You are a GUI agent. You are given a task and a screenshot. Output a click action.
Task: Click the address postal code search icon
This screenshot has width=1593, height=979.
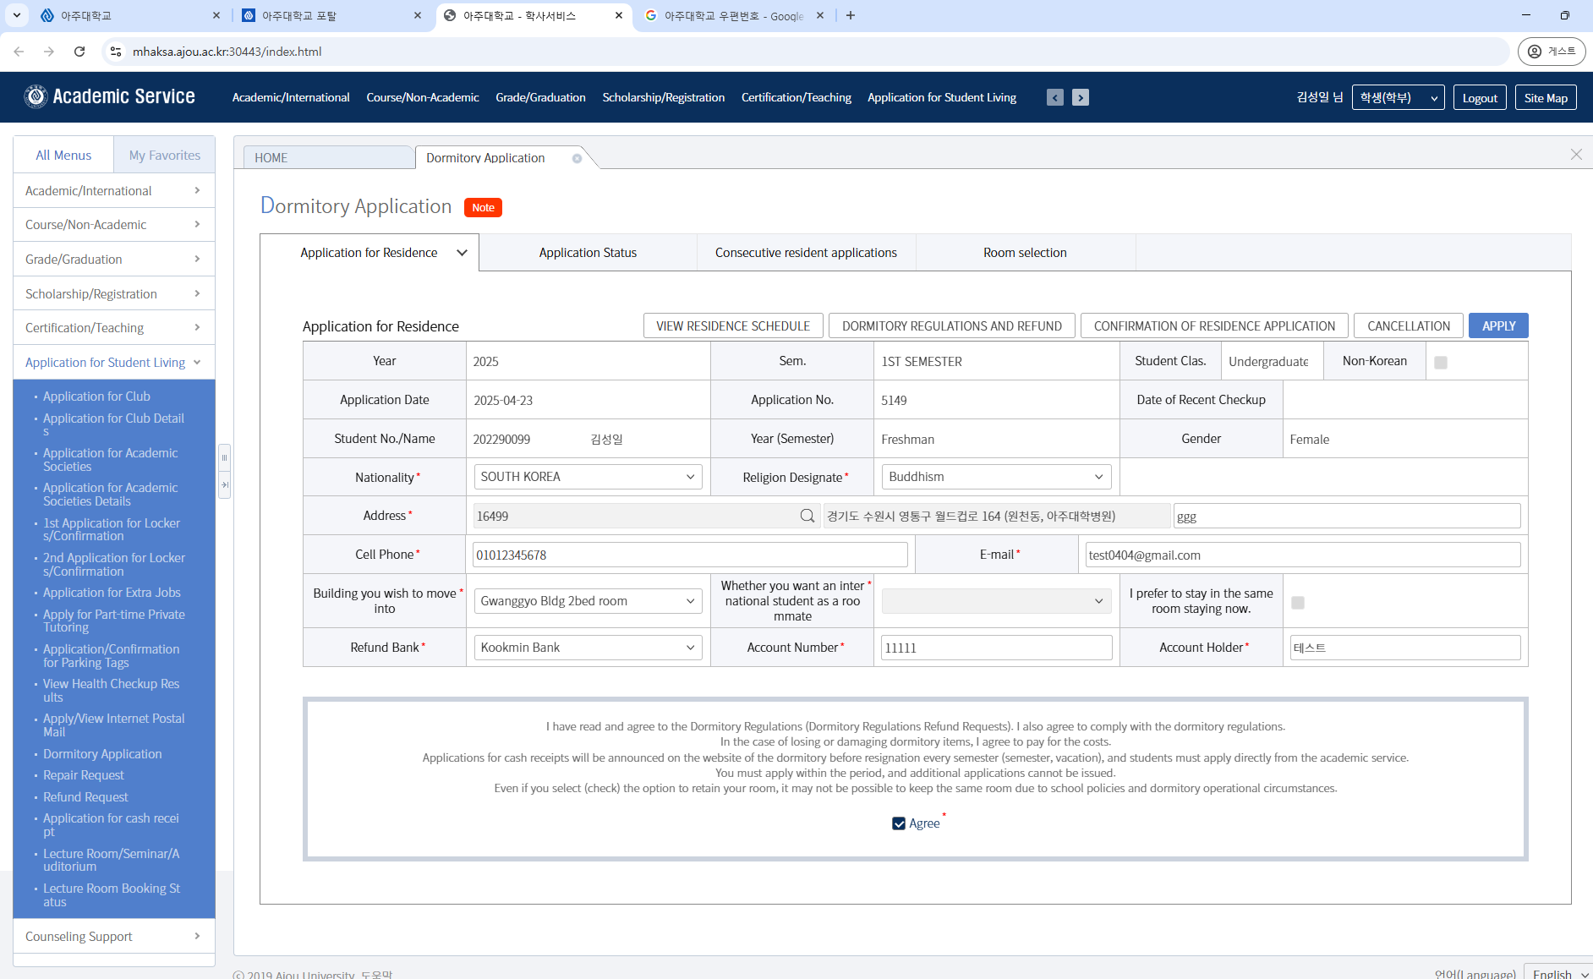coord(807,516)
